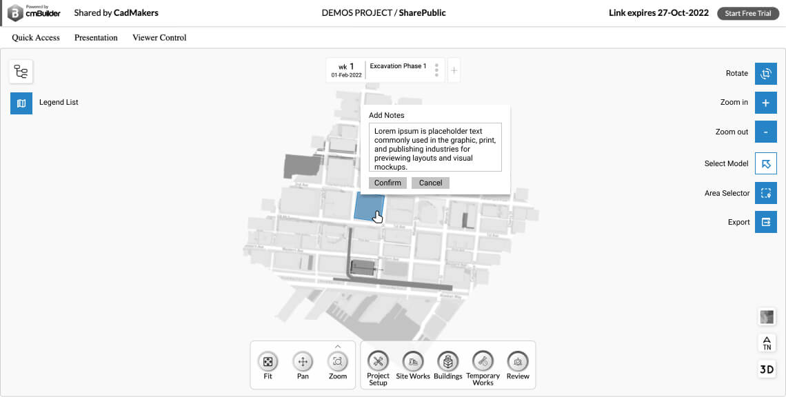Screen dimensions: 786x397
Task: Add a new phase with plus button
Action: click(454, 70)
